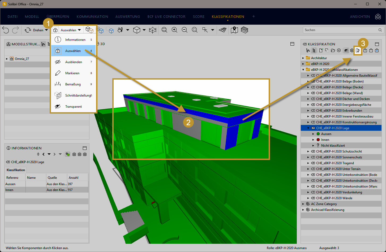This screenshot has width=386, height=252.
Task: Expand the Architektur folder
Action: tap(303, 58)
